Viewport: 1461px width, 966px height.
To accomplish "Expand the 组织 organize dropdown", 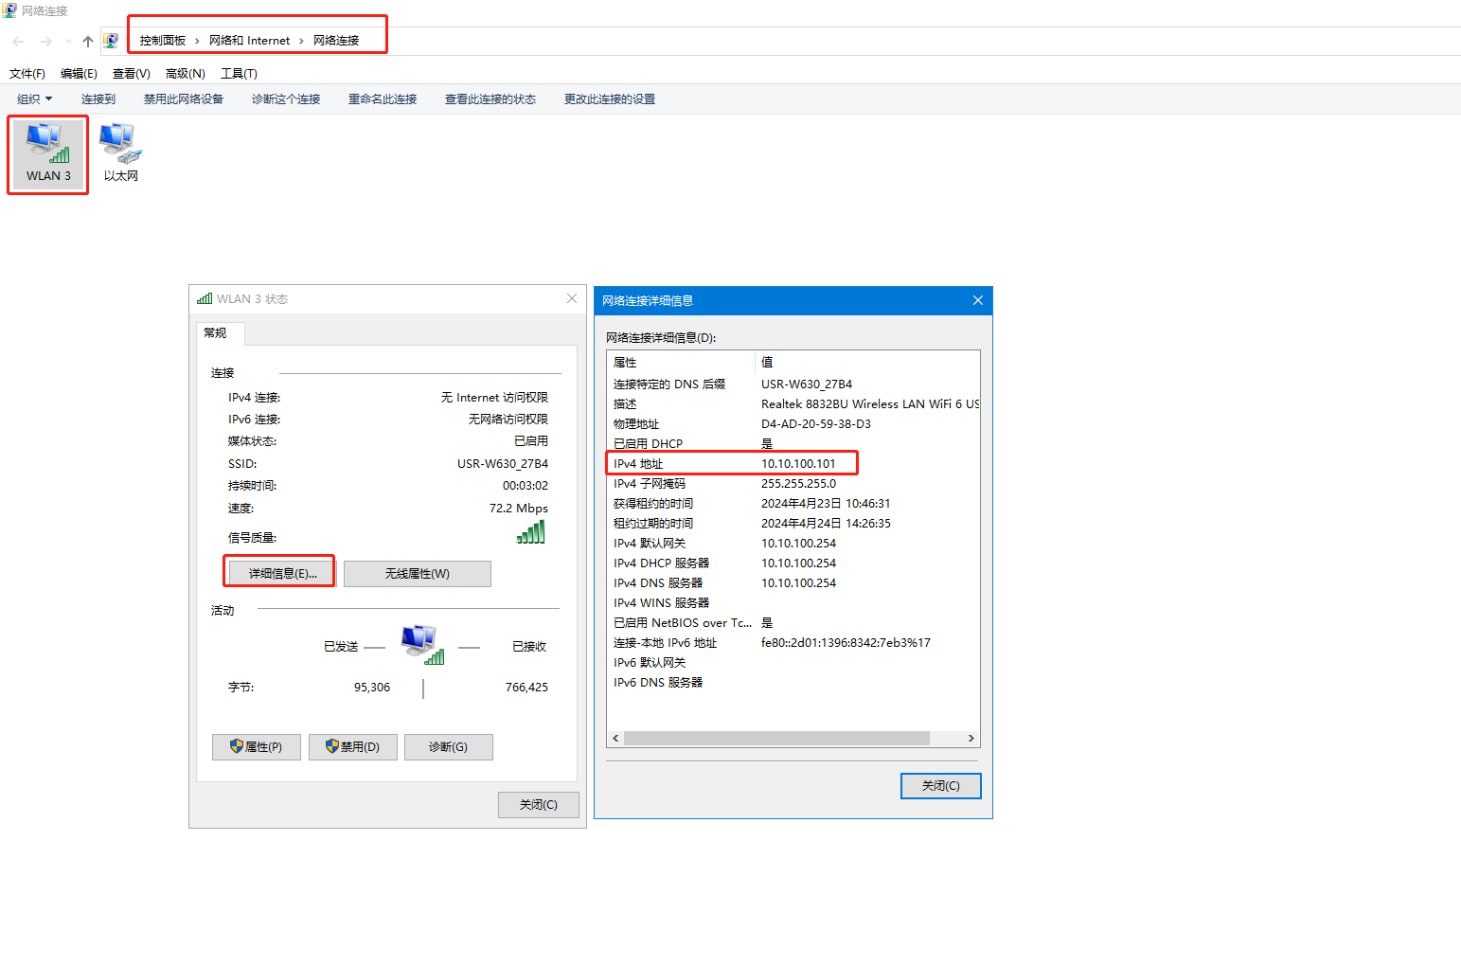I will [x=34, y=99].
